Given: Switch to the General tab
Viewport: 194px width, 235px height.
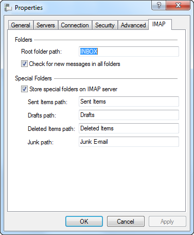Looking at the screenshot, I should 21,25.
